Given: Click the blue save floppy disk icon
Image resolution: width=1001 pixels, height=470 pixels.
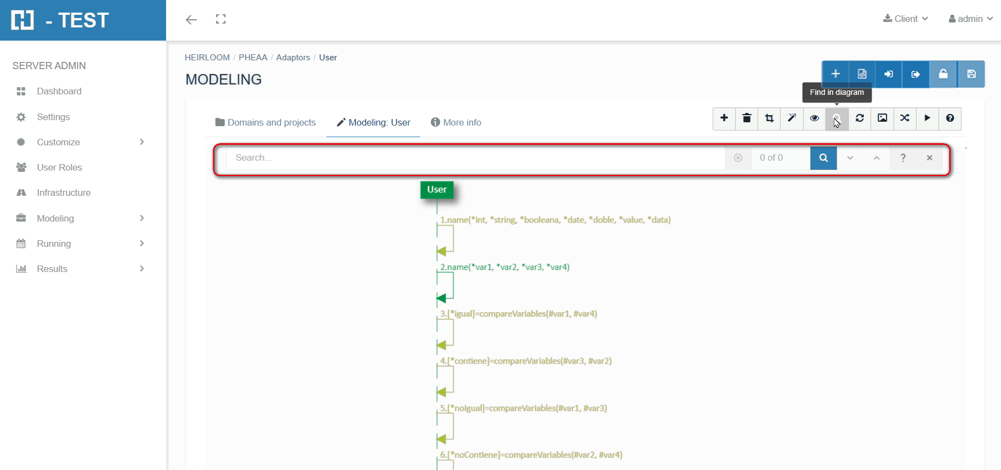Looking at the screenshot, I should [971, 74].
